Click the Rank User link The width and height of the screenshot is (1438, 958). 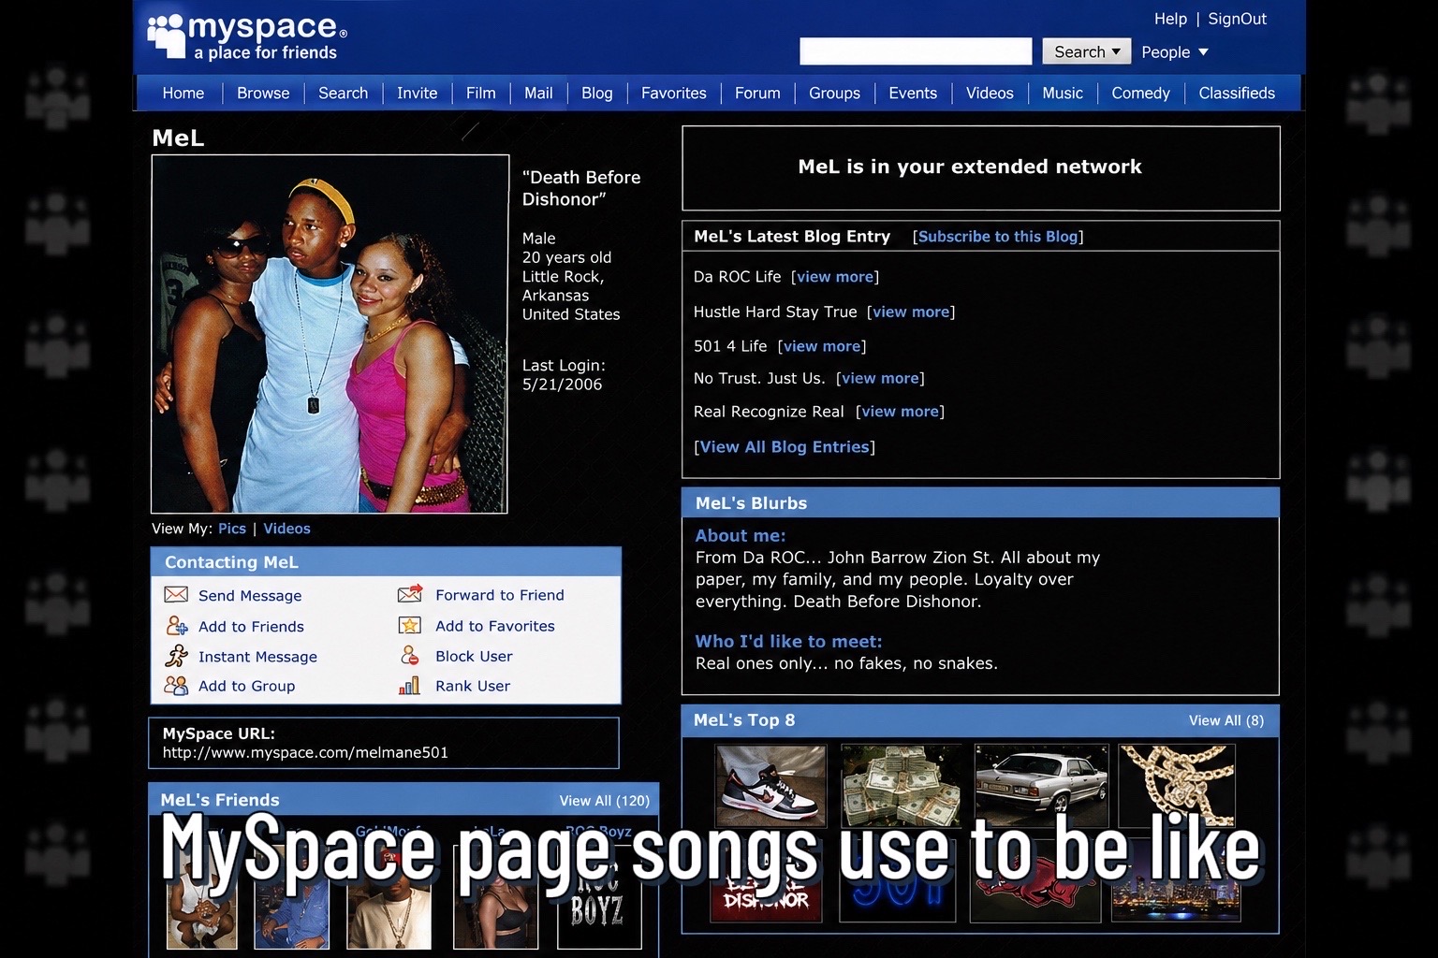(473, 686)
